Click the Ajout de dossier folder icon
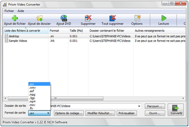The image size is (189, 127). (39, 18)
